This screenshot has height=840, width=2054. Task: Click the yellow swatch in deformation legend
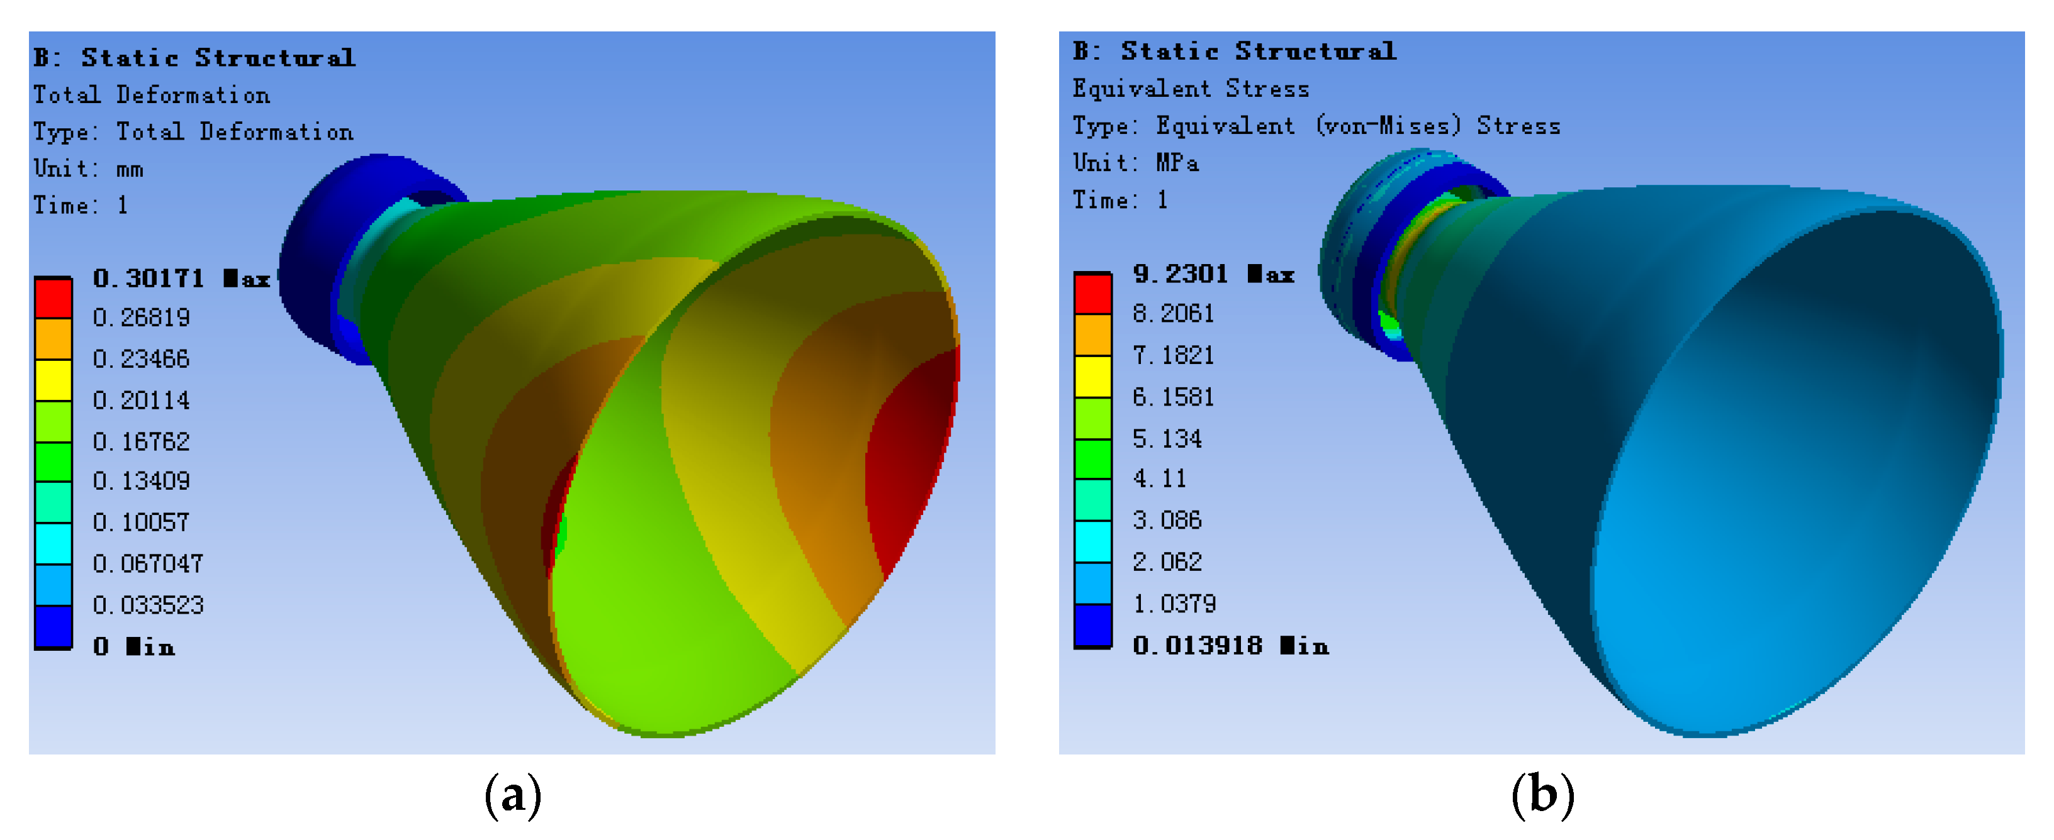[53, 380]
